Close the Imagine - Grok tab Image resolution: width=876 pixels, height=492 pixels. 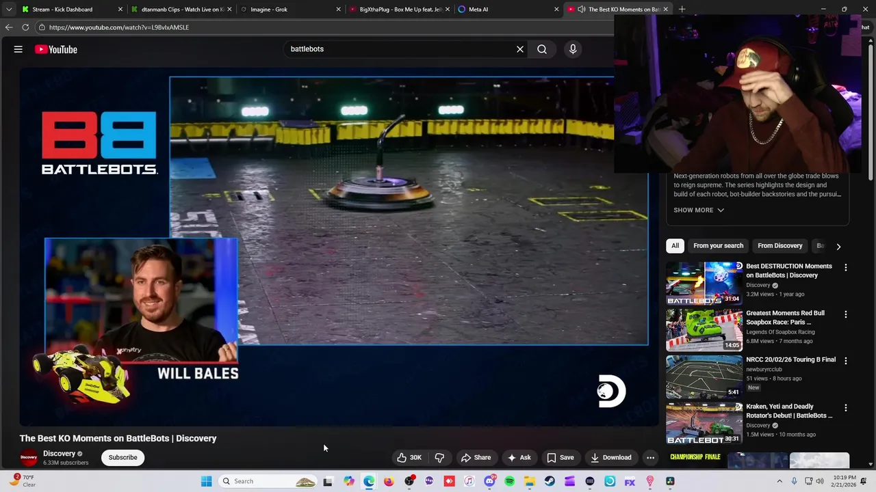(x=338, y=10)
